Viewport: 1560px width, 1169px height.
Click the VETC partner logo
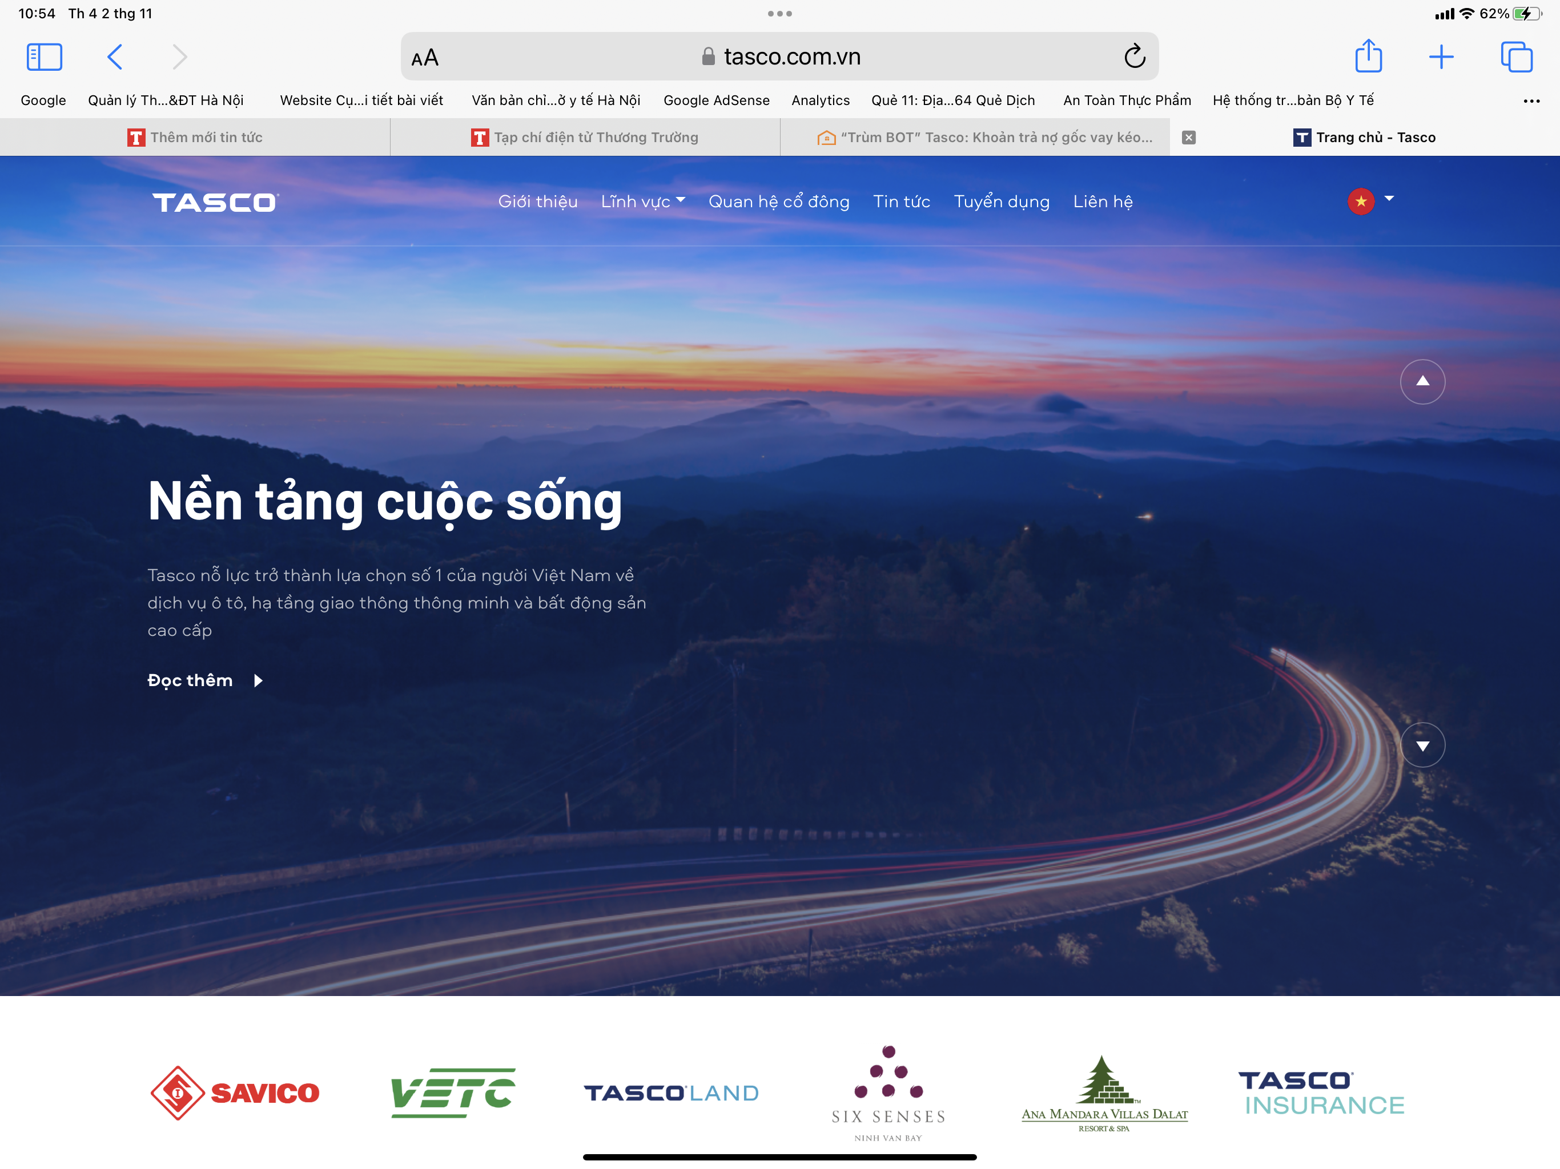click(452, 1092)
